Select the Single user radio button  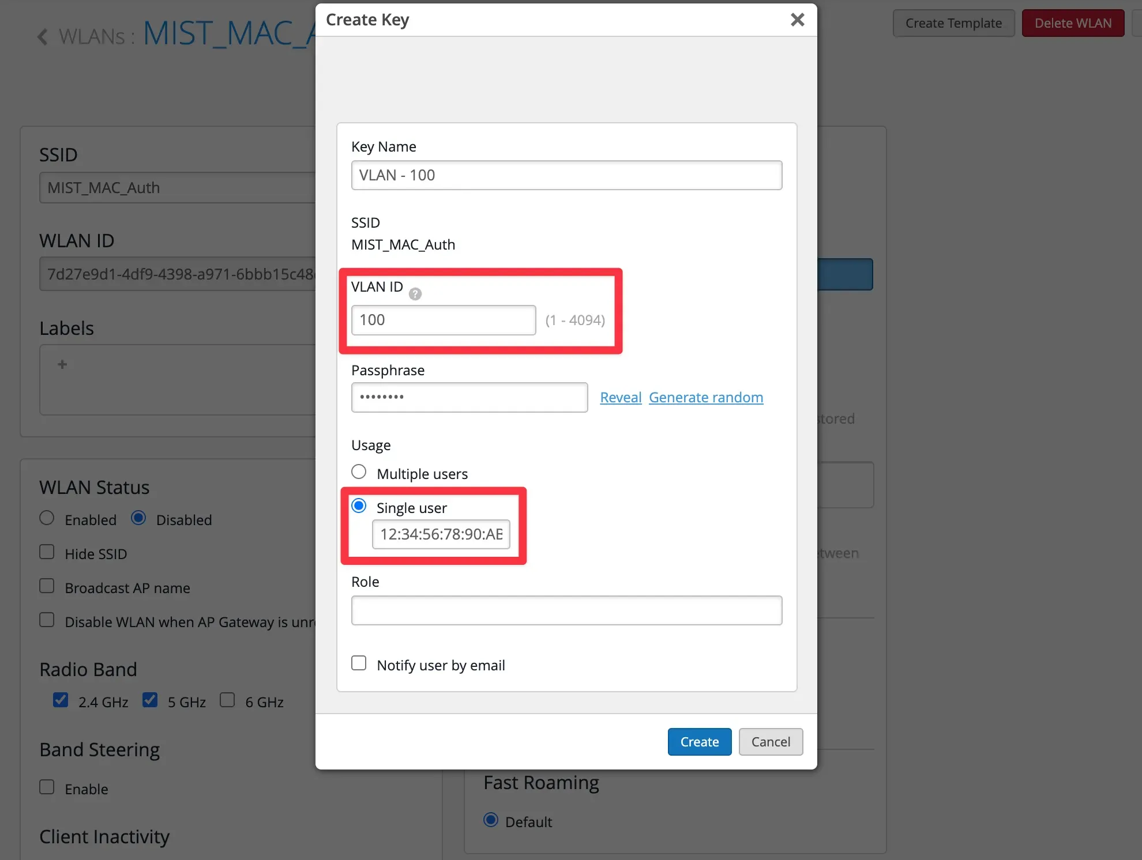click(359, 506)
